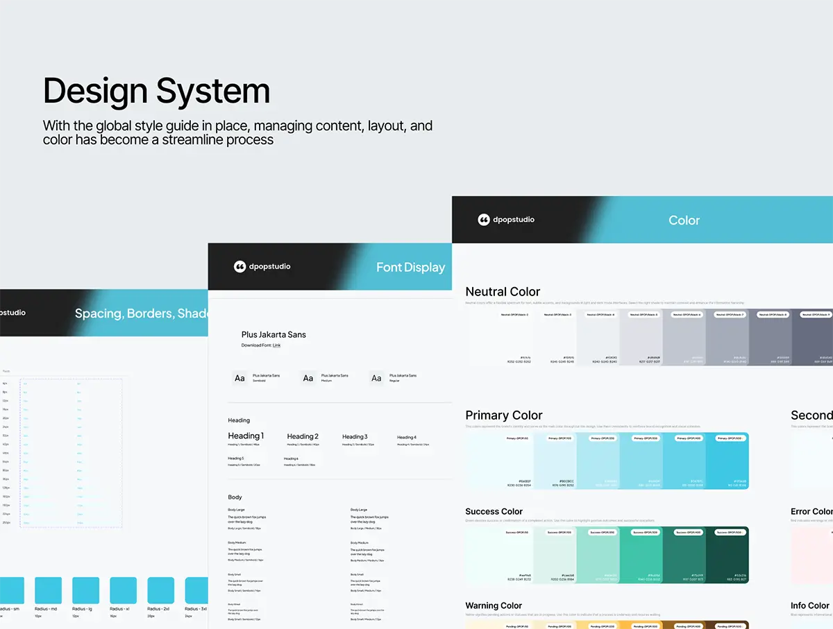Select the lightest blue Primary-DPOP/100 swatch
The image size is (833, 629).
555,461
